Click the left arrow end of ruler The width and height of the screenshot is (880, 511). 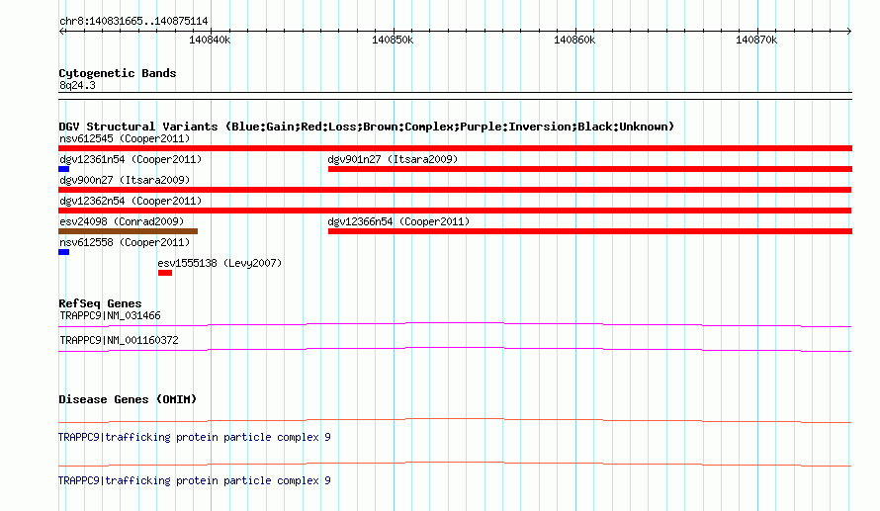[x=61, y=31]
